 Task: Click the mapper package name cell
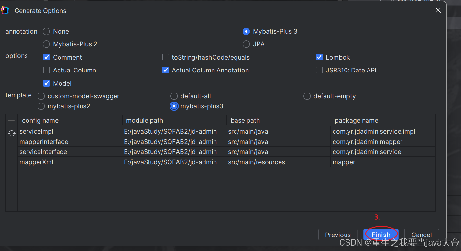383,162
